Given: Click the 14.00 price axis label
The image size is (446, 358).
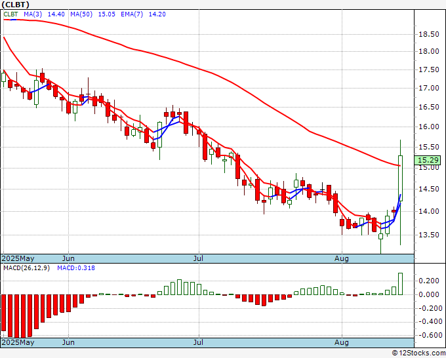Looking at the screenshot, I should (429, 211).
